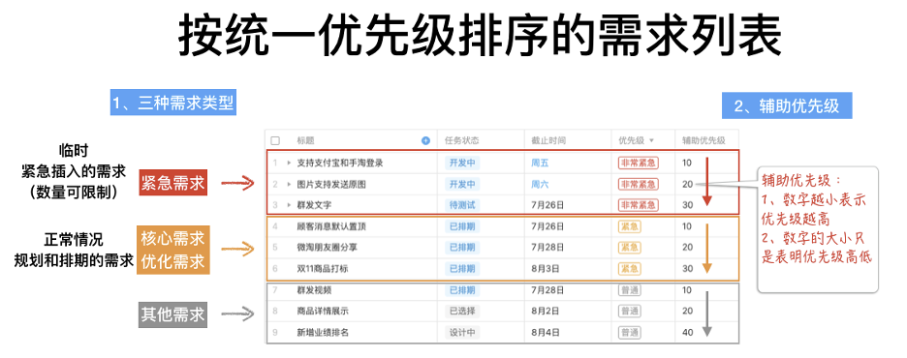This screenshot has height=358, width=907.
Task: Click 开发中 status of 支持支付宝和手淘登录
Action: pos(462,163)
